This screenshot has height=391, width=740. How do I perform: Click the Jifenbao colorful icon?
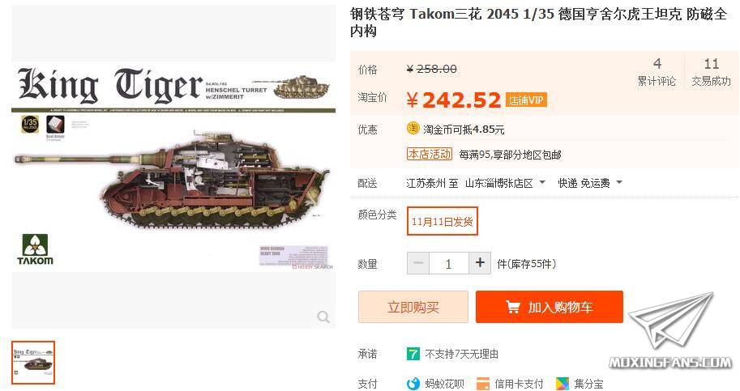coord(562,384)
